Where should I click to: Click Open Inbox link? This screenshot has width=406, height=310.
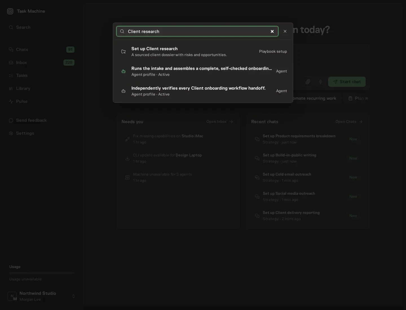click(220, 122)
